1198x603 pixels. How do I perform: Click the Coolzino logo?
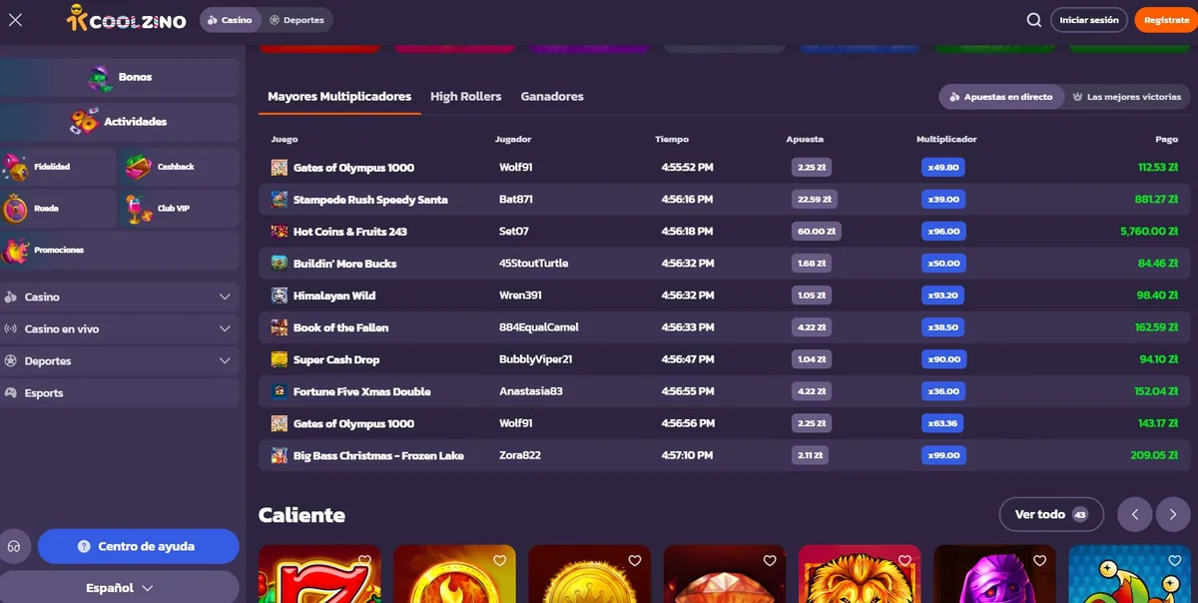(x=127, y=20)
